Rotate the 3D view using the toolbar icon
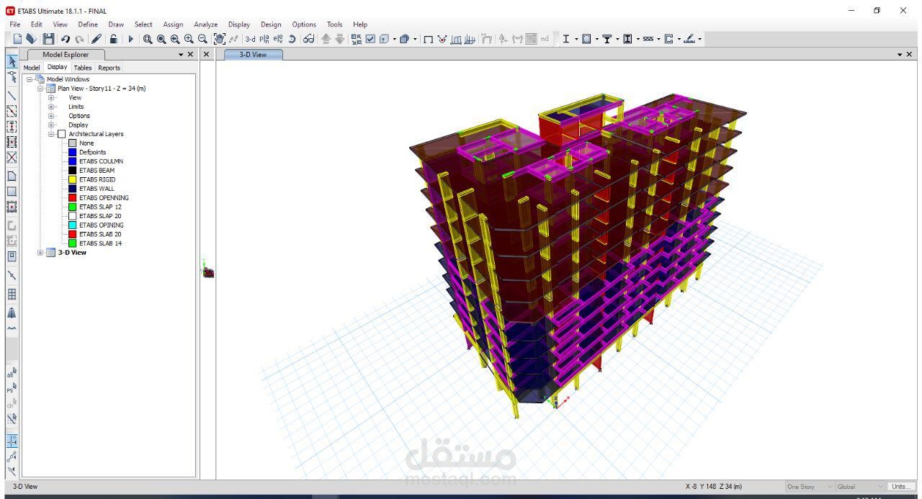Image resolution: width=922 pixels, height=499 pixels. point(293,39)
